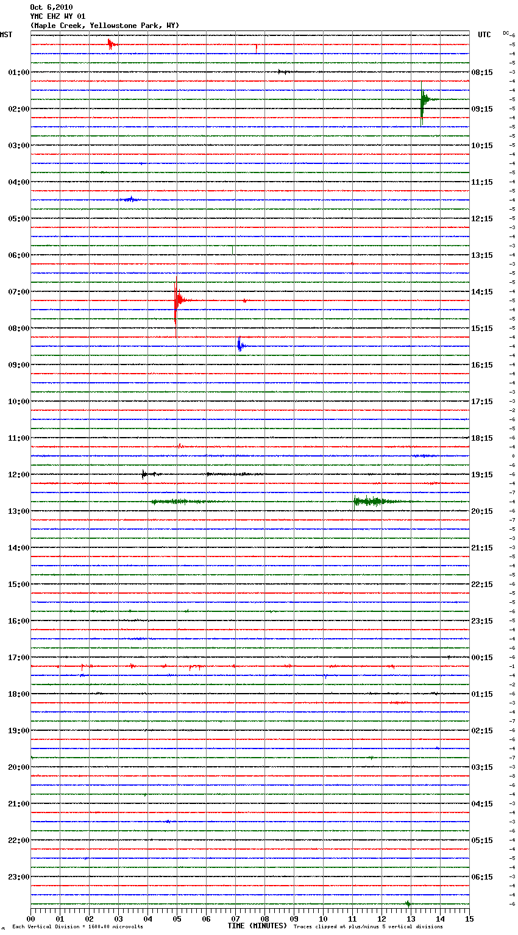Click the '09:15' UTC time label
The image size is (518, 935).
click(x=482, y=108)
